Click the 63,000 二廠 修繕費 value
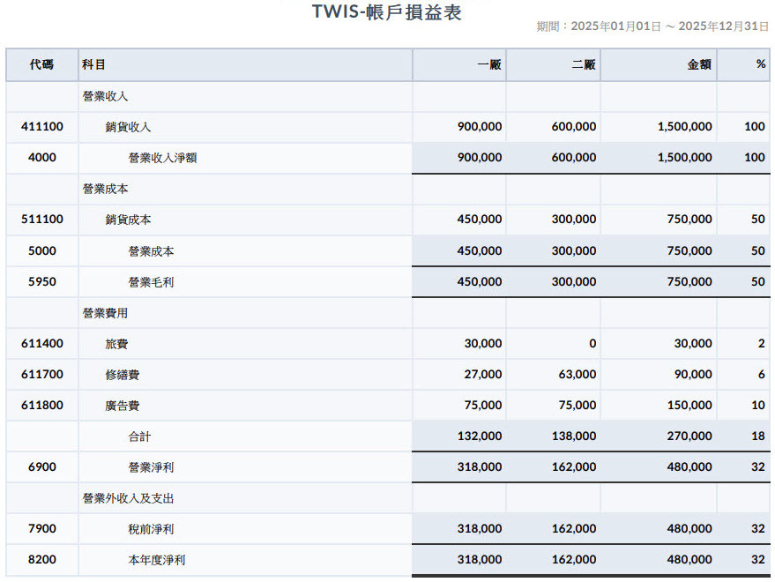 tap(578, 374)
